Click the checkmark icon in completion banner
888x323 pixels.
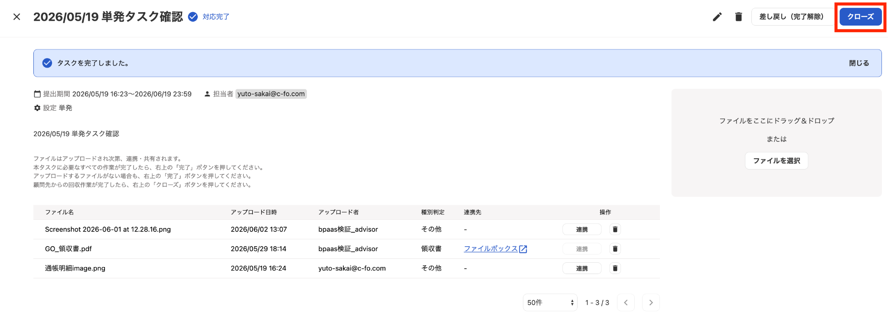click(x=47, y=63)
